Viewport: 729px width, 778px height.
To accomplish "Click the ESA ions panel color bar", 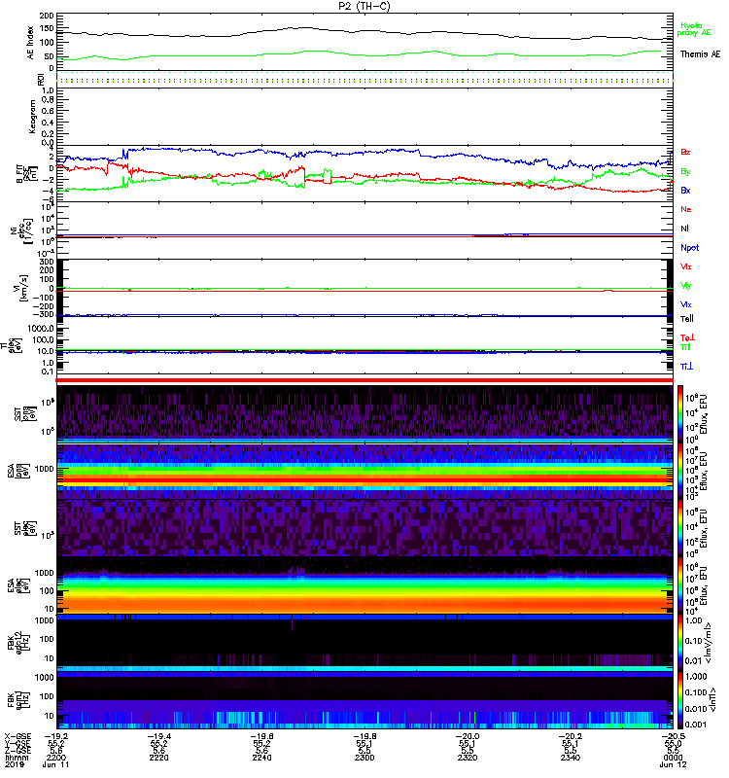I will tap(680, 471).
